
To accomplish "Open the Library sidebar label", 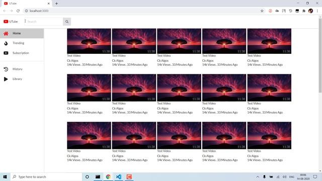I will coord(17,79).
